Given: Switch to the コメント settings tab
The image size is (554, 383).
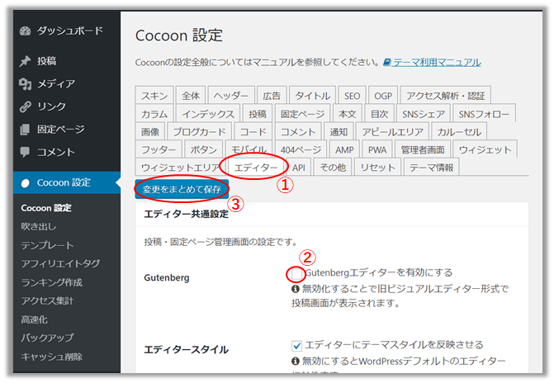Looking at the screenshot, I should [x=298, y=131].
